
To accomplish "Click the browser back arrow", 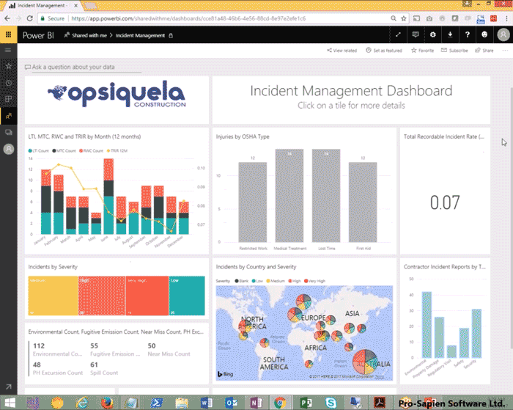I will [x=7, y=18].
